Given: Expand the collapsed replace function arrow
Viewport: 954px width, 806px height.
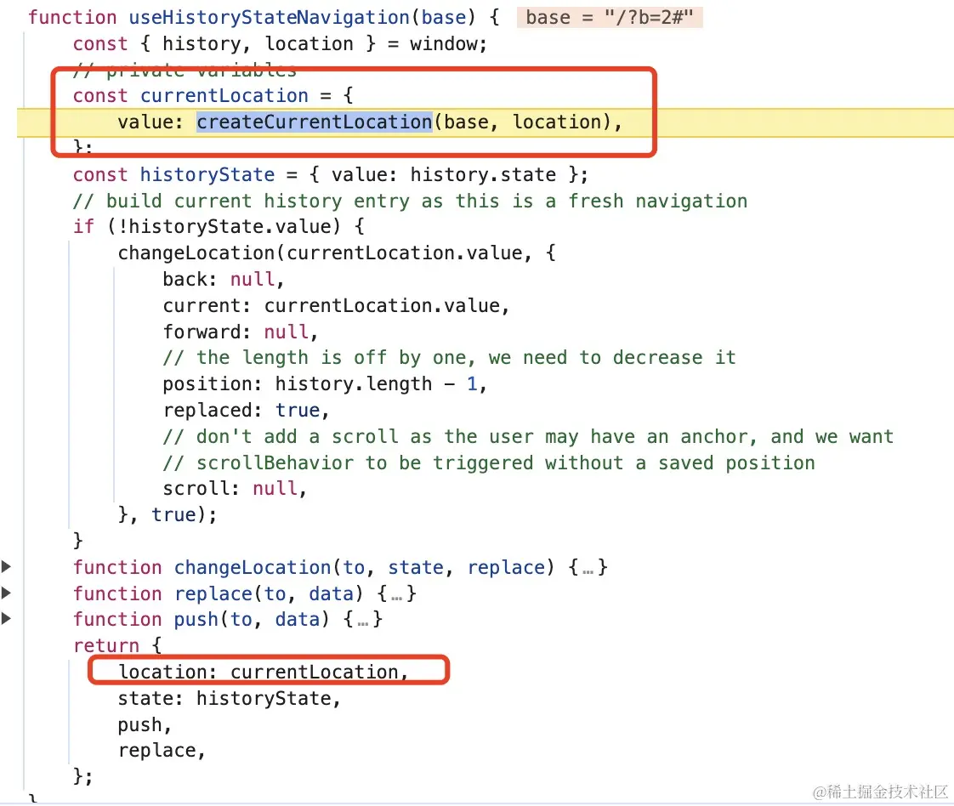Looking at the screenshot, I should tap(6, 593).
